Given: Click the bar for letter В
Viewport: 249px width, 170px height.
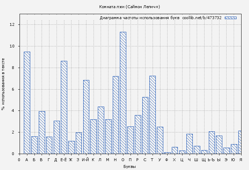Looking at the screenshot, I should point(42,132).
